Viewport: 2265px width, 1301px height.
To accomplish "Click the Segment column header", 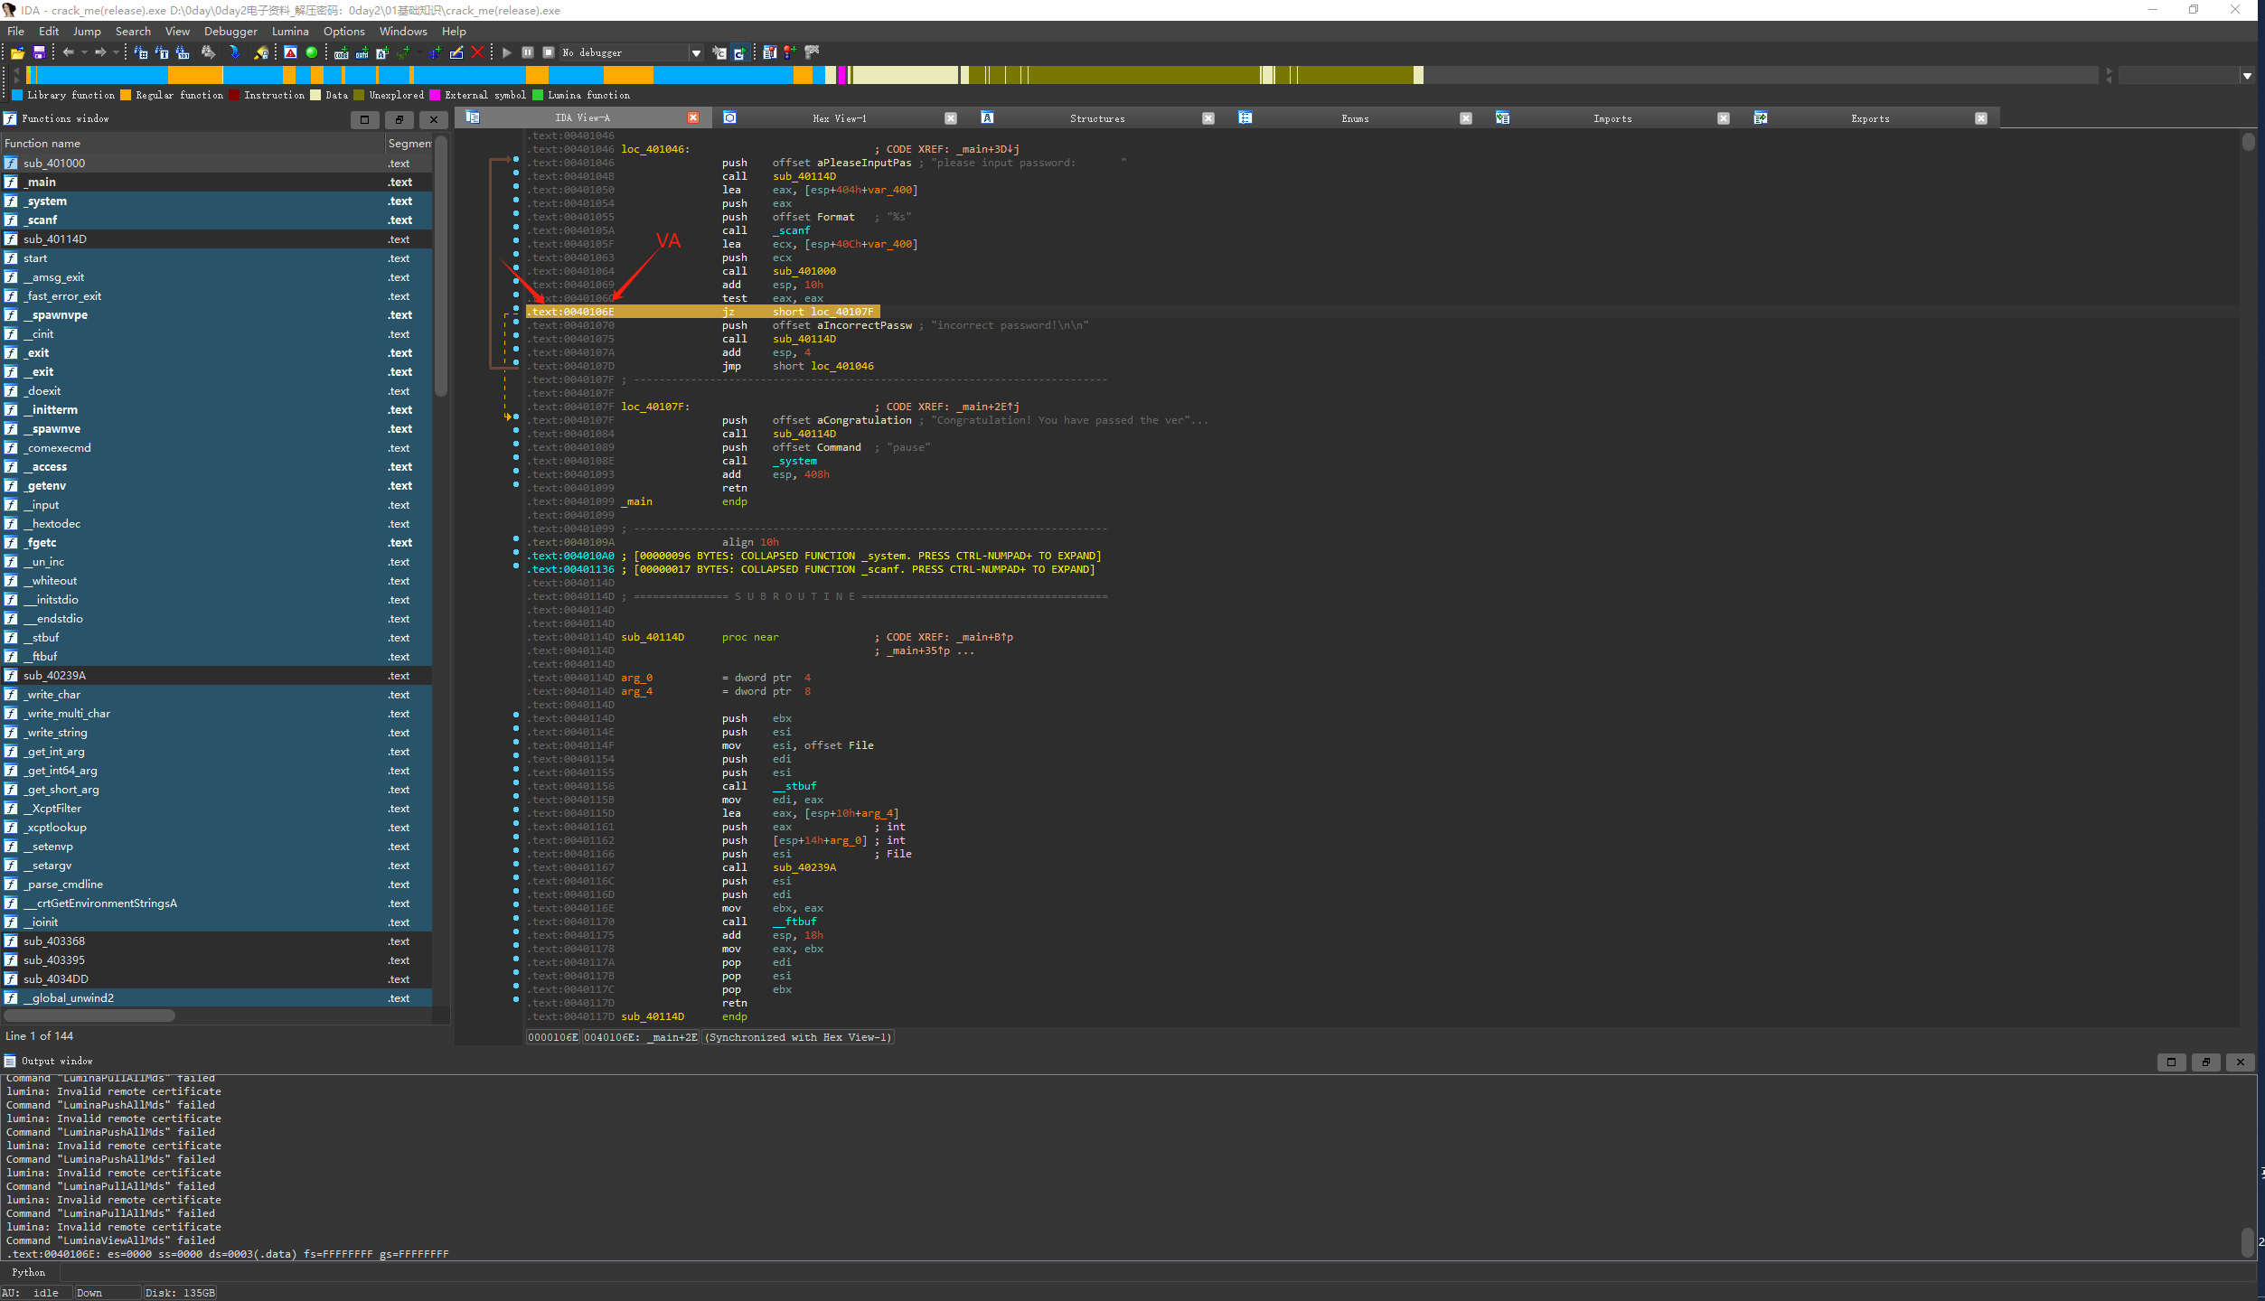I will coord(409,143).
